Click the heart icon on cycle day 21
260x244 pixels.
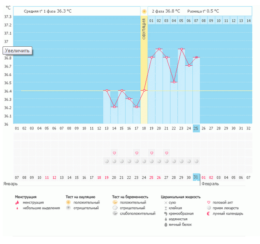(167, 153)
